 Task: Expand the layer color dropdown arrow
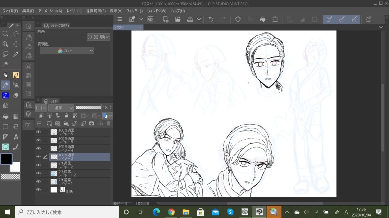tap(111, 116)
